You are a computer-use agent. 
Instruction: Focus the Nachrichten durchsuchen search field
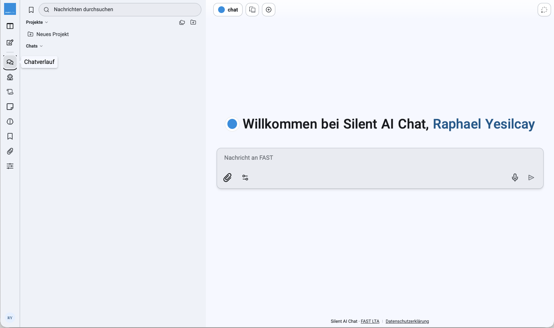tap(120, 10)
